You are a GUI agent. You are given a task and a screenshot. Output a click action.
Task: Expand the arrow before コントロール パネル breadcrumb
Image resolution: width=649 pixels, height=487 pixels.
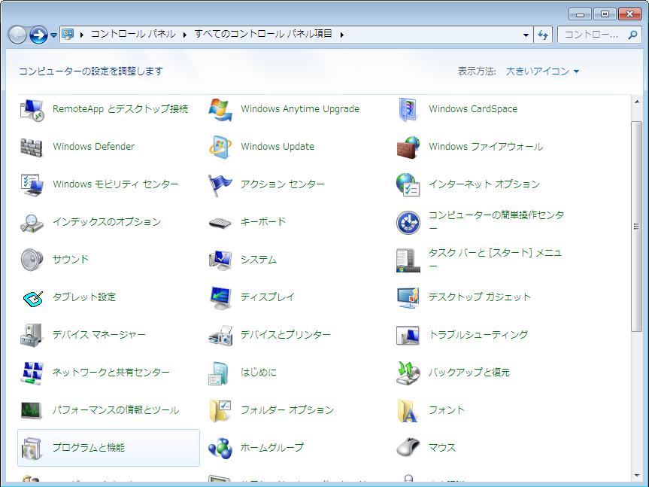pos(82,35)
